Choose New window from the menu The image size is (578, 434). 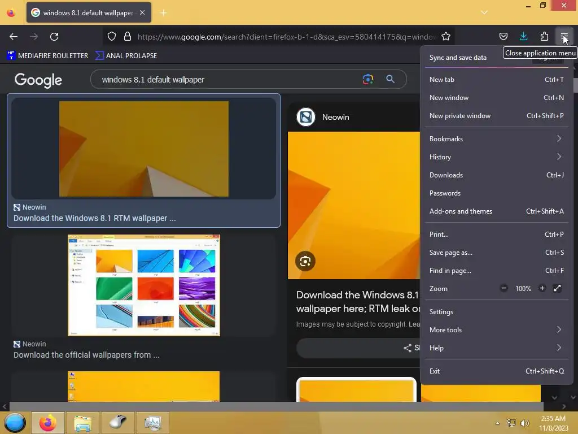497,97
